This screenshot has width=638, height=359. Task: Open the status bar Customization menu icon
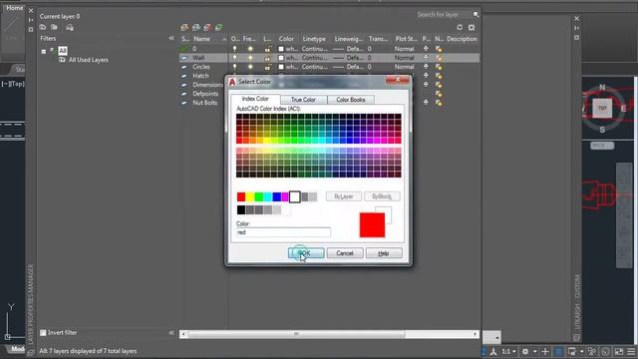(x=631, y=351)
